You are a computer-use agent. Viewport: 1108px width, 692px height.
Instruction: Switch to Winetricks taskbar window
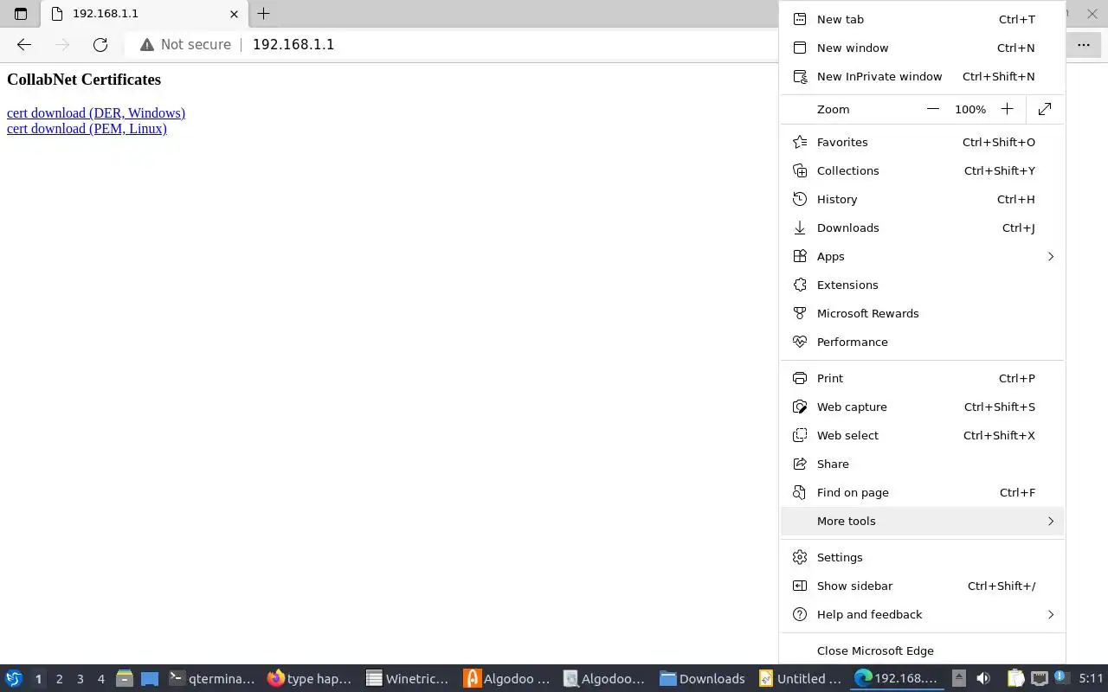coord(408,679)
